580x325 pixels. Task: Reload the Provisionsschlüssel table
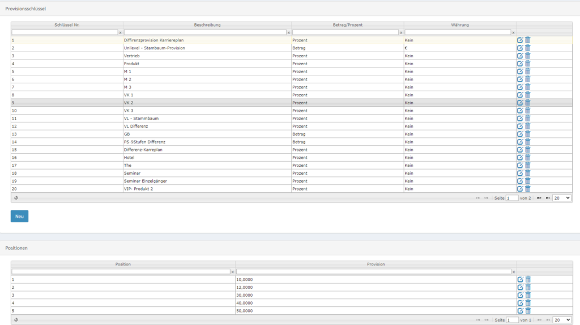[16, 198]
